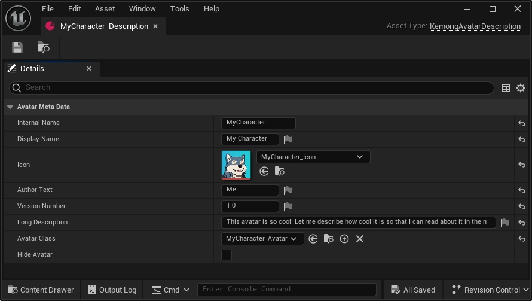Open the Content Drawer
Image resolution: width=532 pixels, height=301 pixels.
(x=41, y=290)
